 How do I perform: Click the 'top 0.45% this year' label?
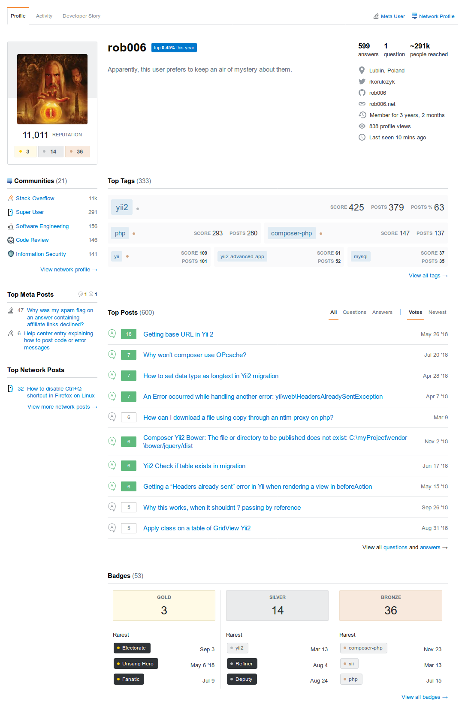point(174,48)
